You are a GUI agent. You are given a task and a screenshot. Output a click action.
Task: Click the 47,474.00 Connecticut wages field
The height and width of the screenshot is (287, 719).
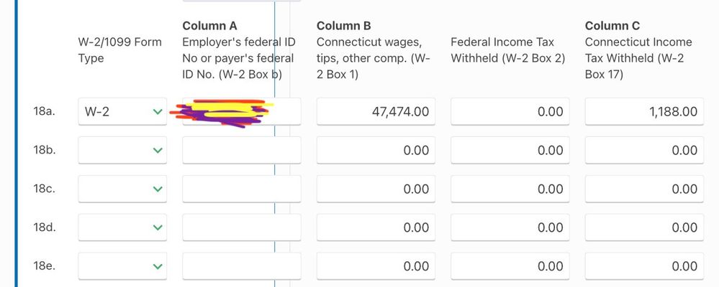tap(376, 112)
